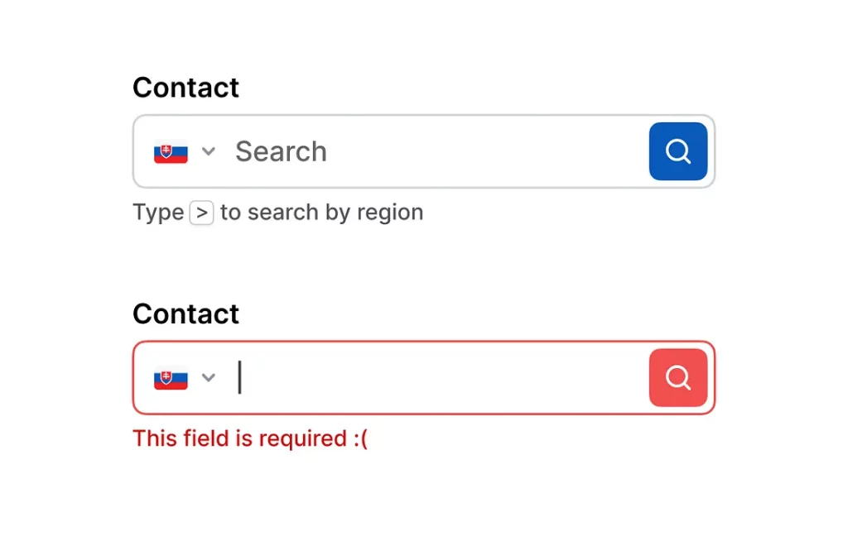Click the second 'Contact' label above the red field

pos(185,314)
